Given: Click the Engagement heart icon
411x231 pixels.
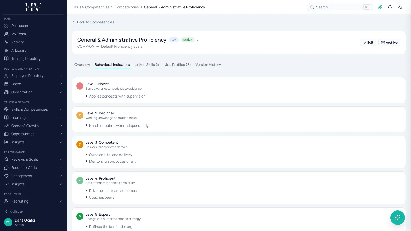Looking at the screenshot, I should point(6,176).
